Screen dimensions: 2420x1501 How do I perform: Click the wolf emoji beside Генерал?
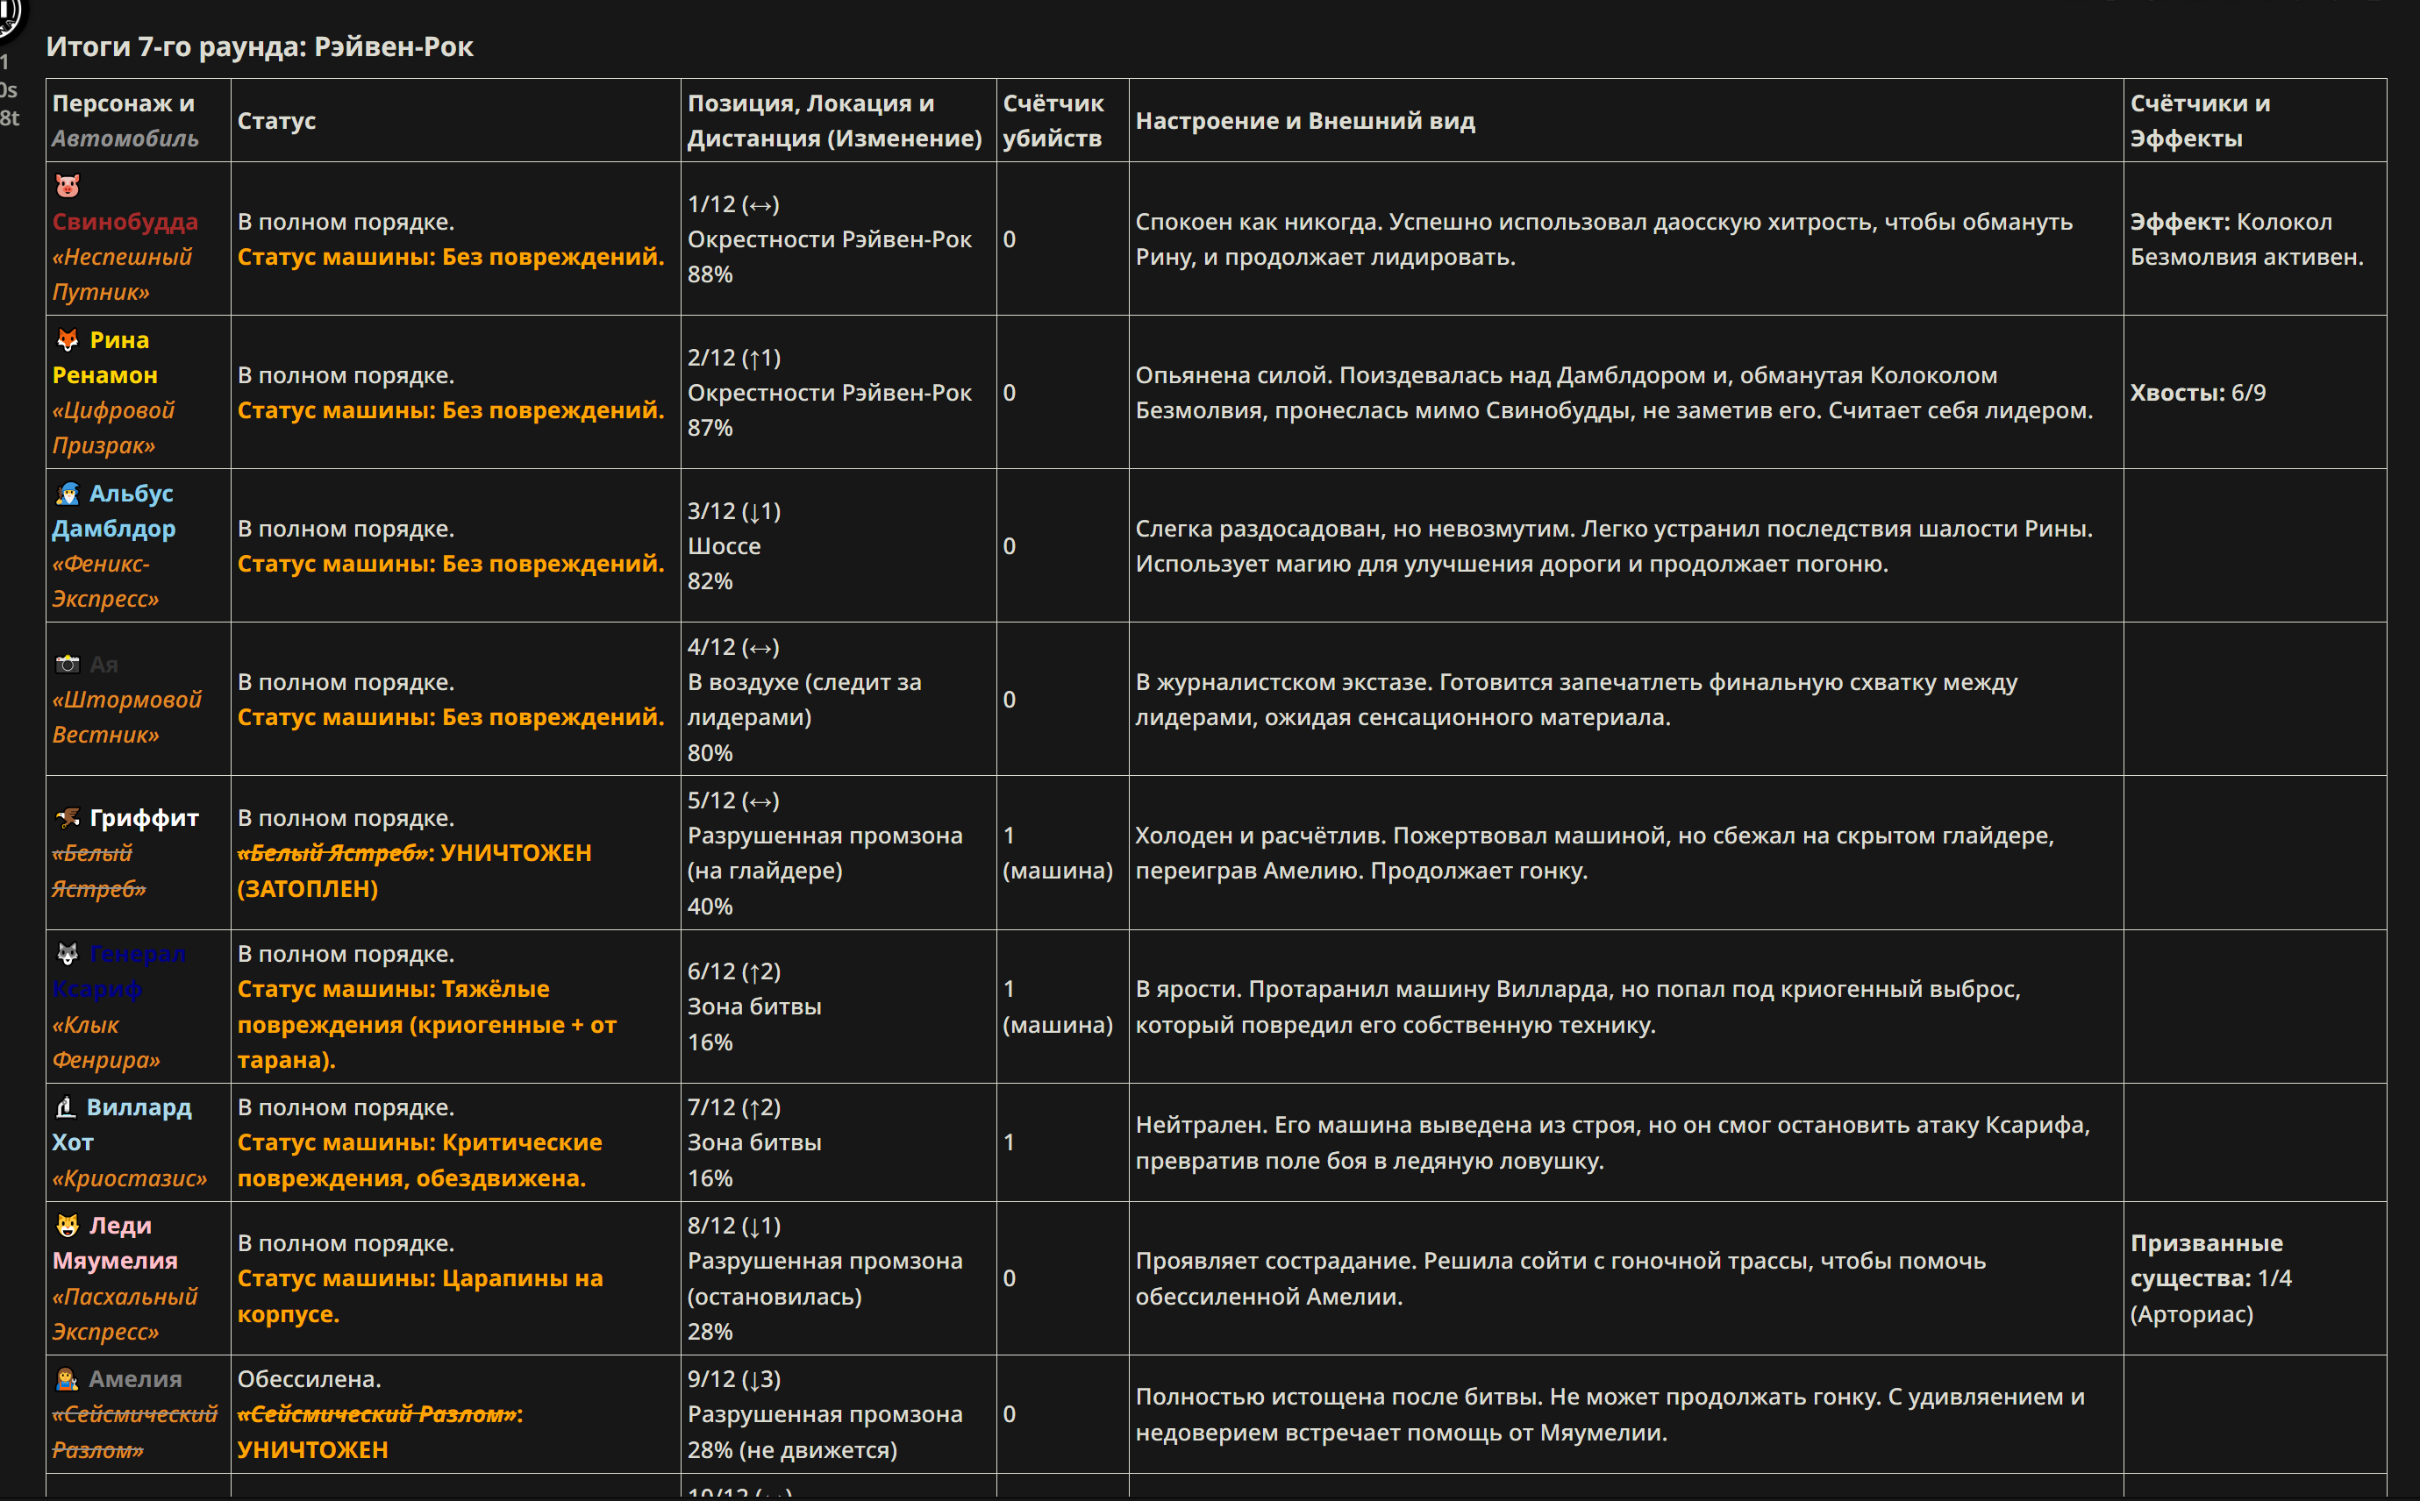pyautogui.click(x=68, y=954)
